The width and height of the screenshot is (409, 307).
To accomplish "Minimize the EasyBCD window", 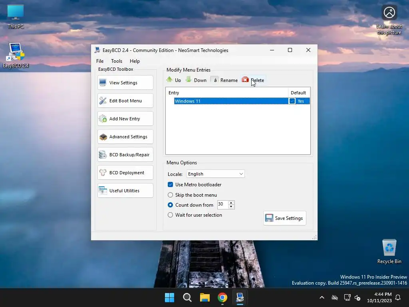I will pos(272,50).
